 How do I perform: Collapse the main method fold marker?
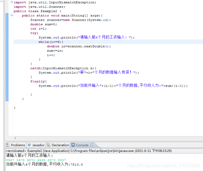pos(12,15)
